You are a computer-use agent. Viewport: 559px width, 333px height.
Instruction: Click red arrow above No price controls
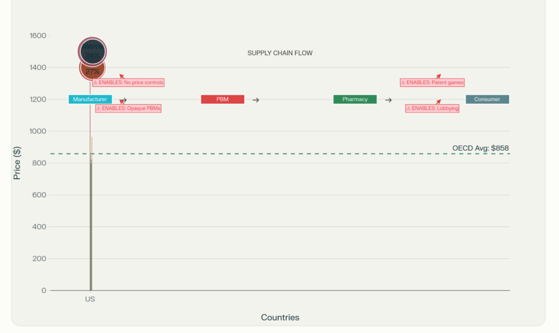pyautogui.click(x=122, y=76)
